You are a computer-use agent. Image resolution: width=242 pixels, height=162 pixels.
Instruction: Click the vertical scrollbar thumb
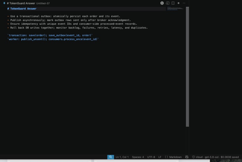pyautogui.click(x=187, y=67)
